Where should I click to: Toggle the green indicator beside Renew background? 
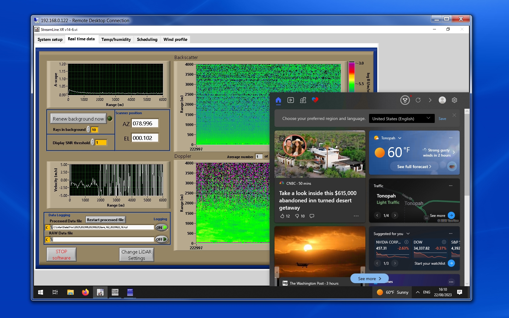coord(110,119)
